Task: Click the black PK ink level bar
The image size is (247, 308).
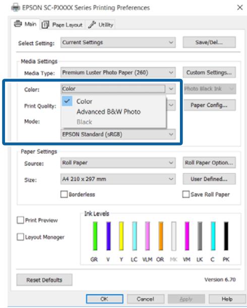Action: coord(226,236)
